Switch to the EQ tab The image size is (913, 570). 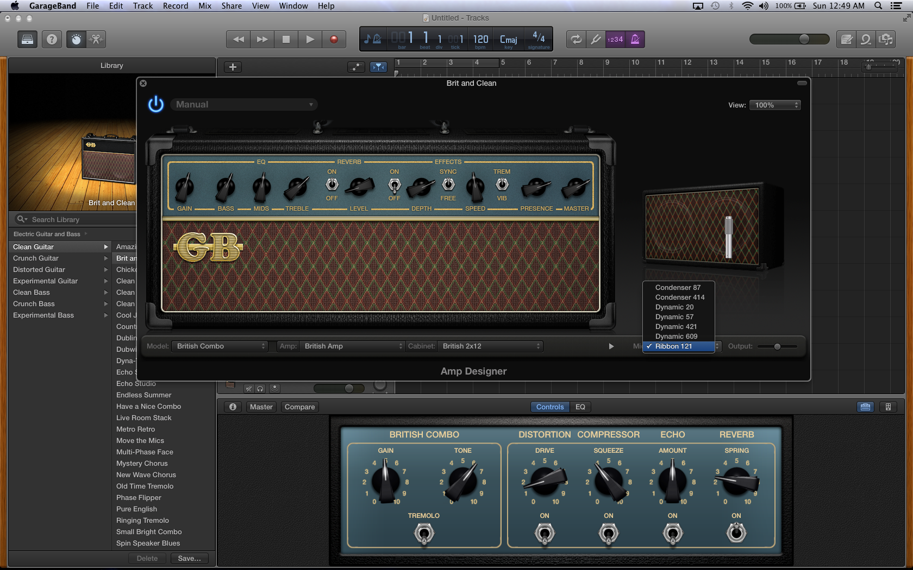(580, 407)
